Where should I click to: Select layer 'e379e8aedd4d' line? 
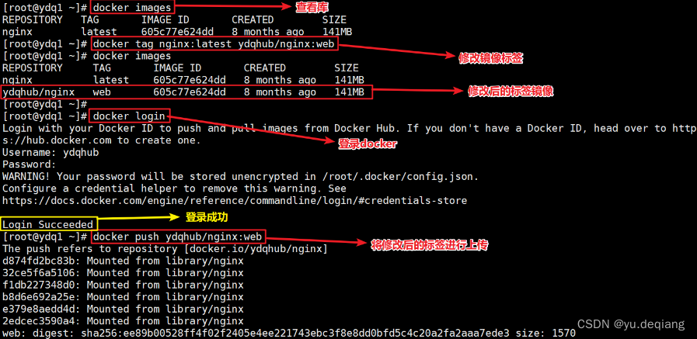[123, 309]
